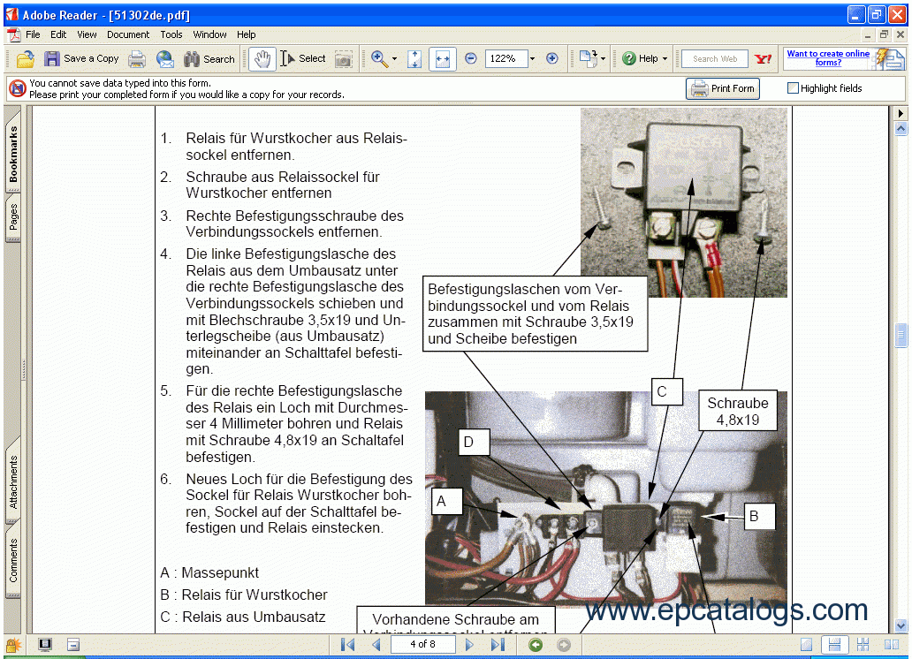This screenshot has height=659, width=912.
Task: Click the Print Form button
Action: [x=722, y=88]
